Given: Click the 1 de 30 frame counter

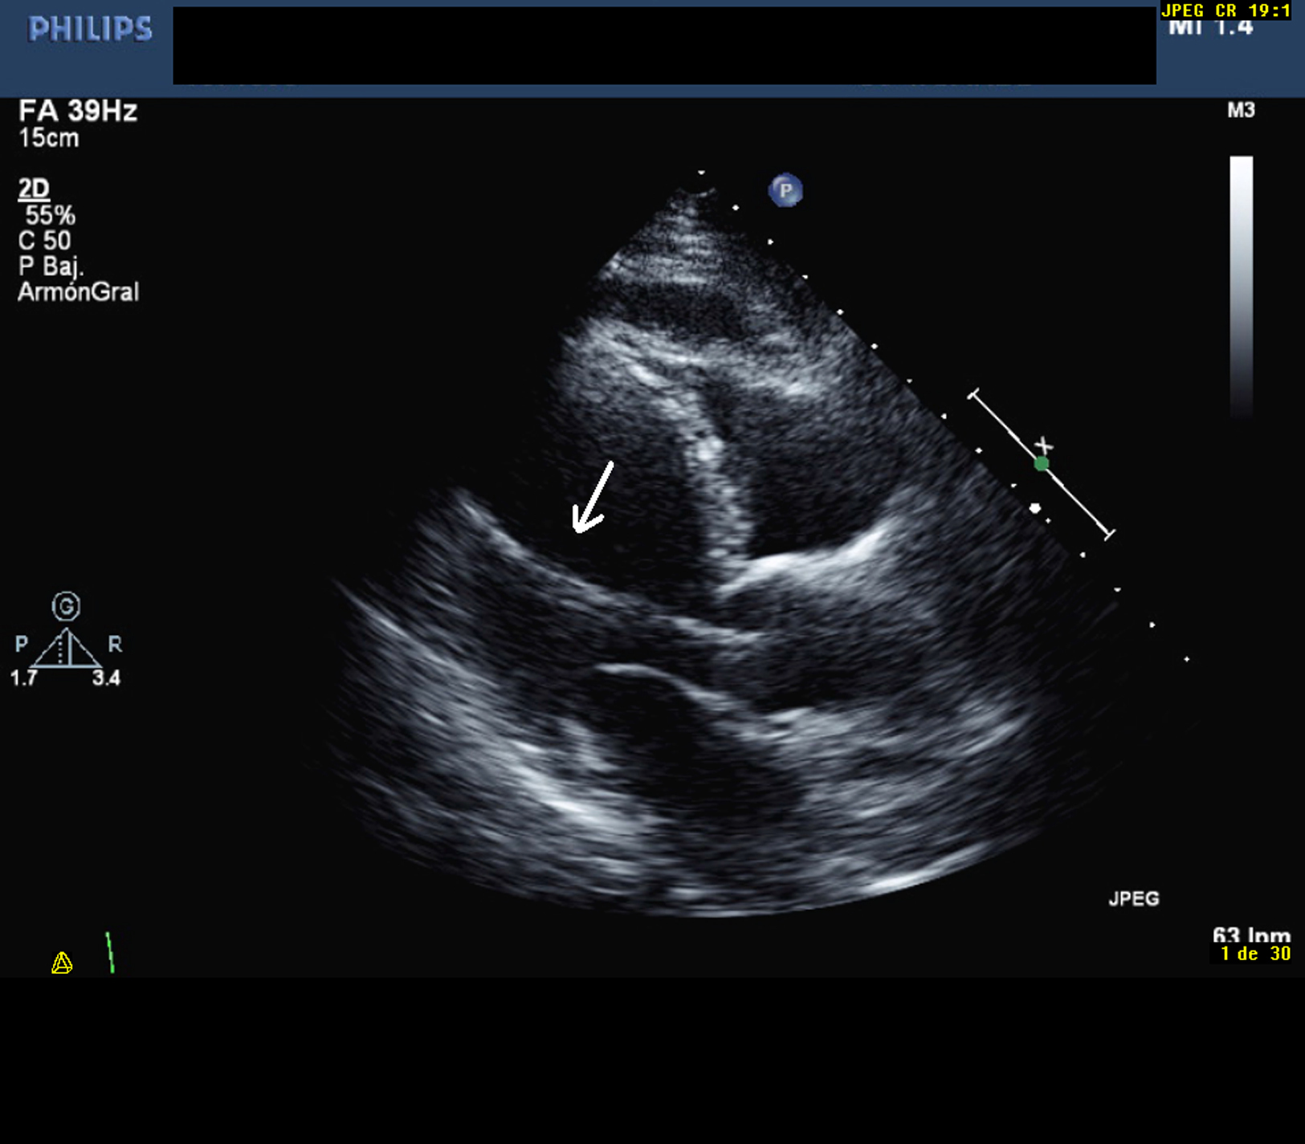Looking at the screenshot, I should pyautogui.click(x=1254, y=954).
